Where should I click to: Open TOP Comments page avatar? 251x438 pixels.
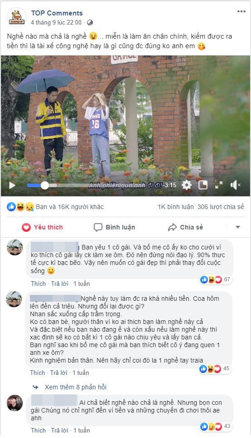point(17,17)
